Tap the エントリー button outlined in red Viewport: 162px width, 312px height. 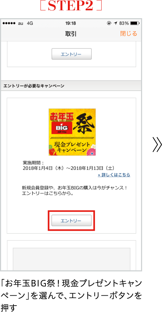(x=71, y=220)
